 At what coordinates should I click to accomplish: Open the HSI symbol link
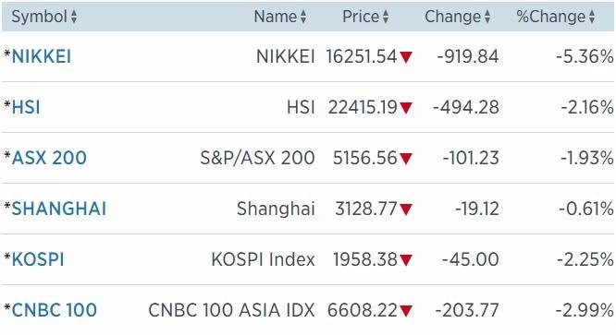(26, 107)
